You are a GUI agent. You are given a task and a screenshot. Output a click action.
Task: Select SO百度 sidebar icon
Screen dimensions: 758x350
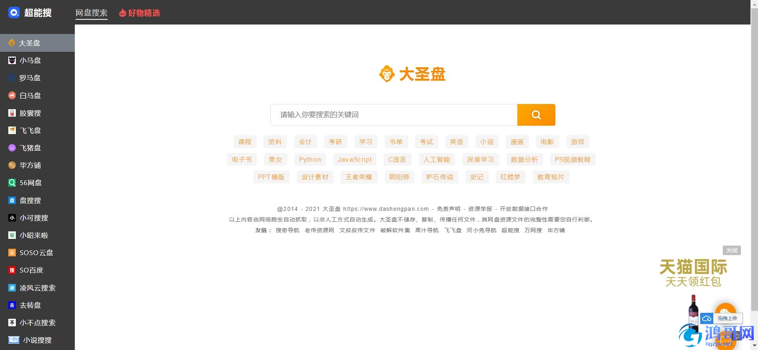(x=12, y=270)
